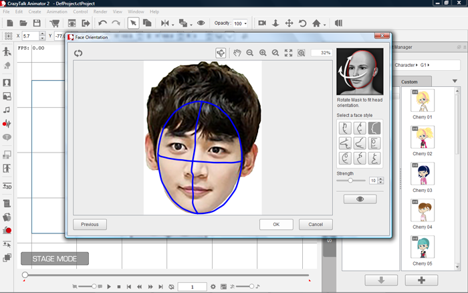Choose the top-left face style profile
Screen dimensions: 468x293
[345, 128]
